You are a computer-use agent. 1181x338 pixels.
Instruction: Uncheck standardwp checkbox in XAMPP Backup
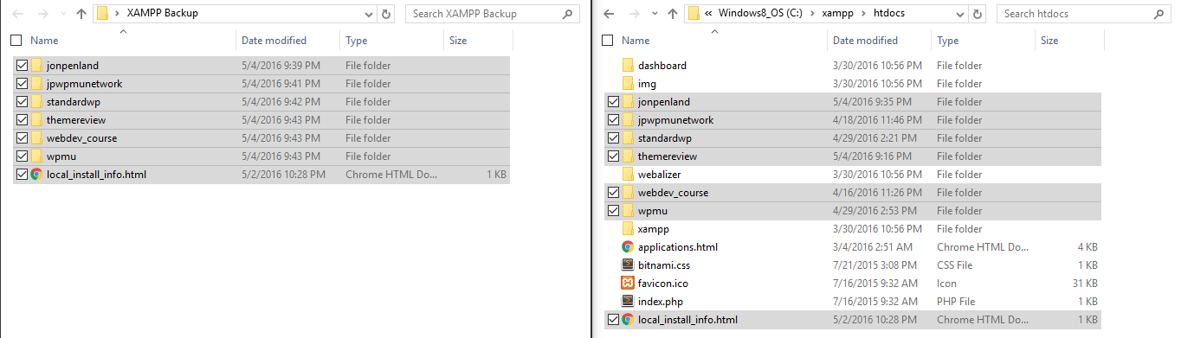(22, 102)
